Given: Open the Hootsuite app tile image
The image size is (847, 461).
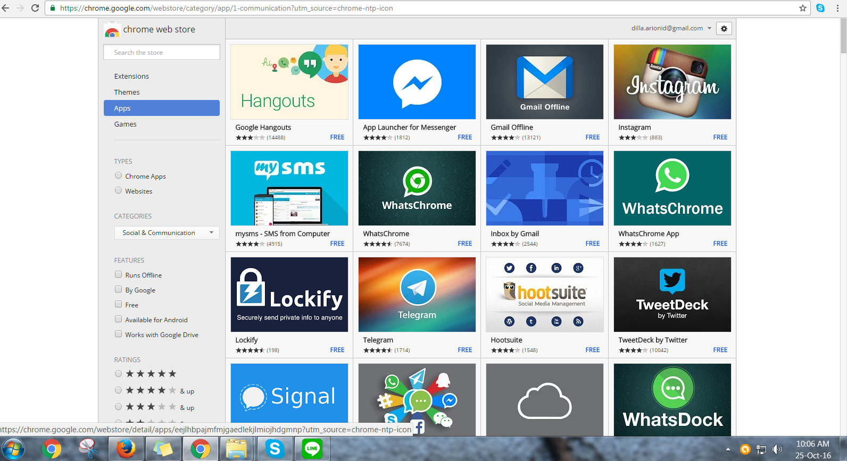Looking at the screenshot, I should [545, 295].
